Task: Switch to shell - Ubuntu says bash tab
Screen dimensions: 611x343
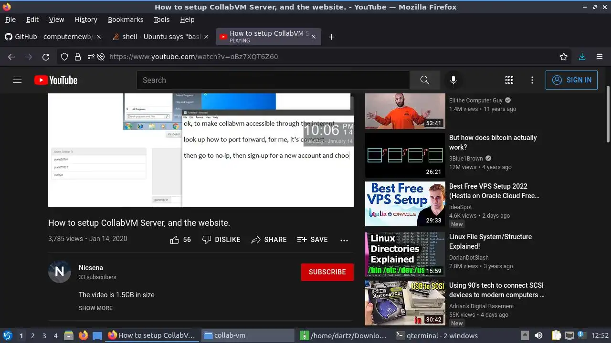Action: 160,37
